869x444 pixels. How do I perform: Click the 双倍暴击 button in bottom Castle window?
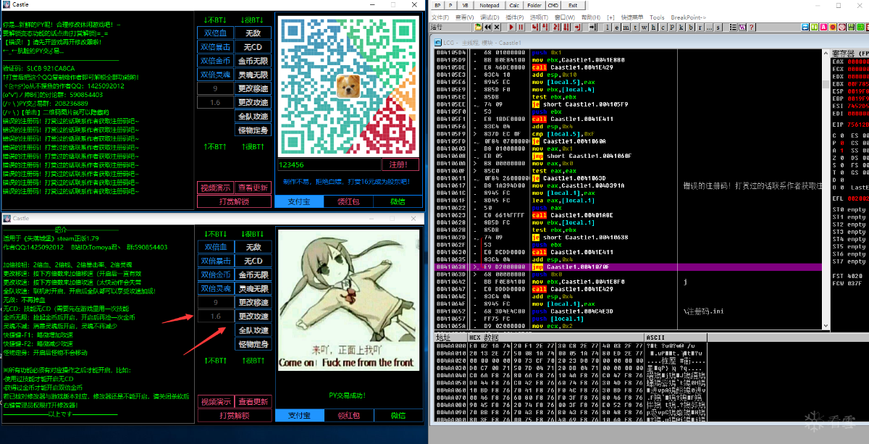pos(215,261)
